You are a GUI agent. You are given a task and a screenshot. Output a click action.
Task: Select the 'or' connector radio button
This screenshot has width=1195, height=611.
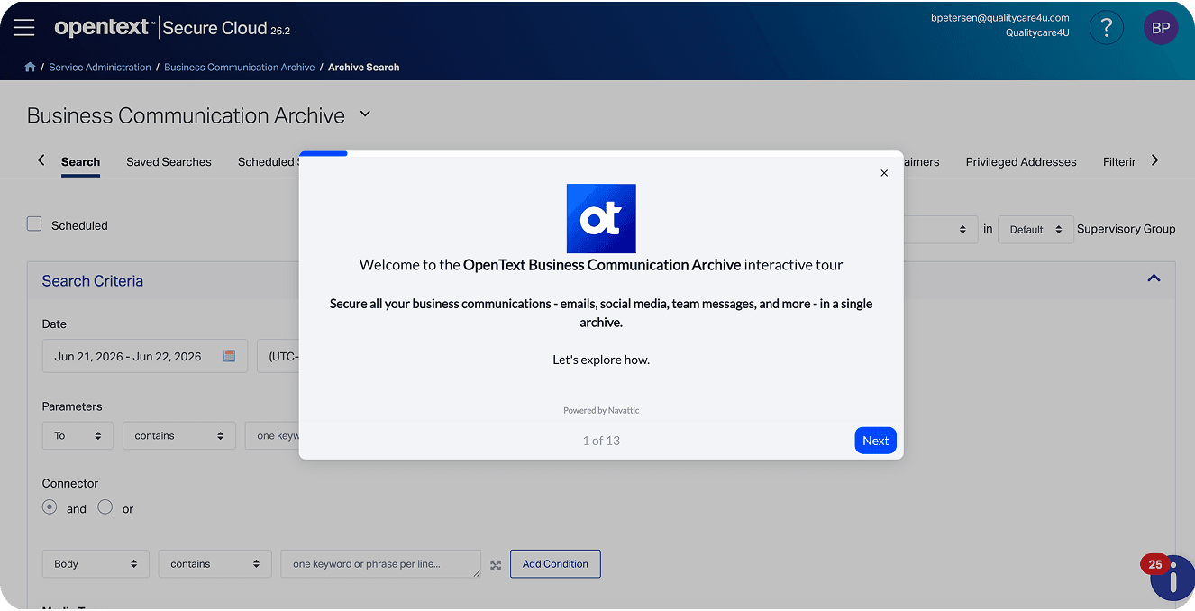(105, 507)
